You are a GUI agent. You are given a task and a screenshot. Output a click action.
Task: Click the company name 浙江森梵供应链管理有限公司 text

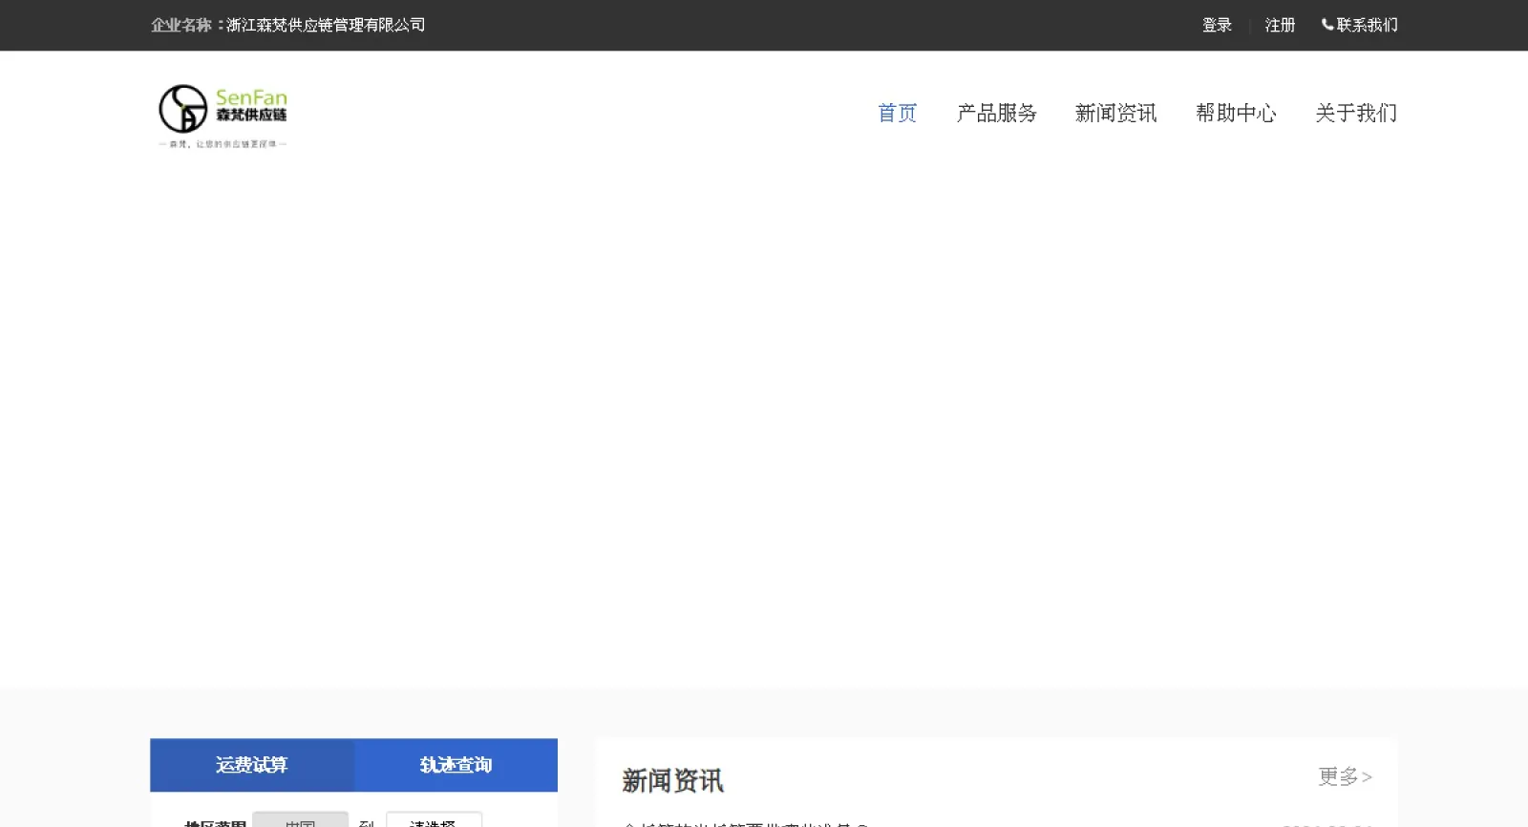[326, 25]
